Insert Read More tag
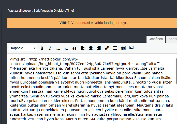This screenshot has width=177, height=124. pos(115,48)
